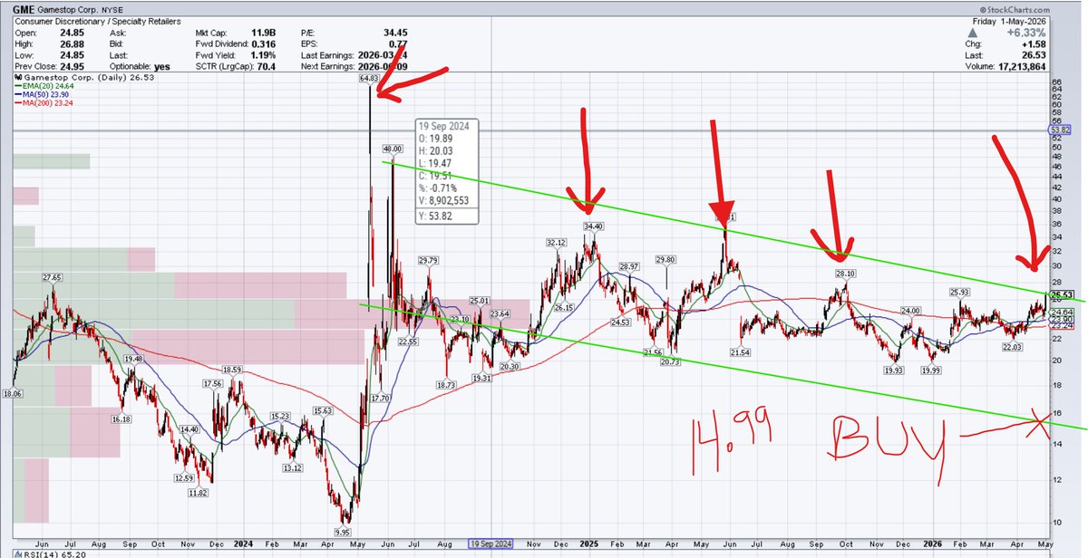
Task: Click the 29.79 price label
Action: coord(427,261)
